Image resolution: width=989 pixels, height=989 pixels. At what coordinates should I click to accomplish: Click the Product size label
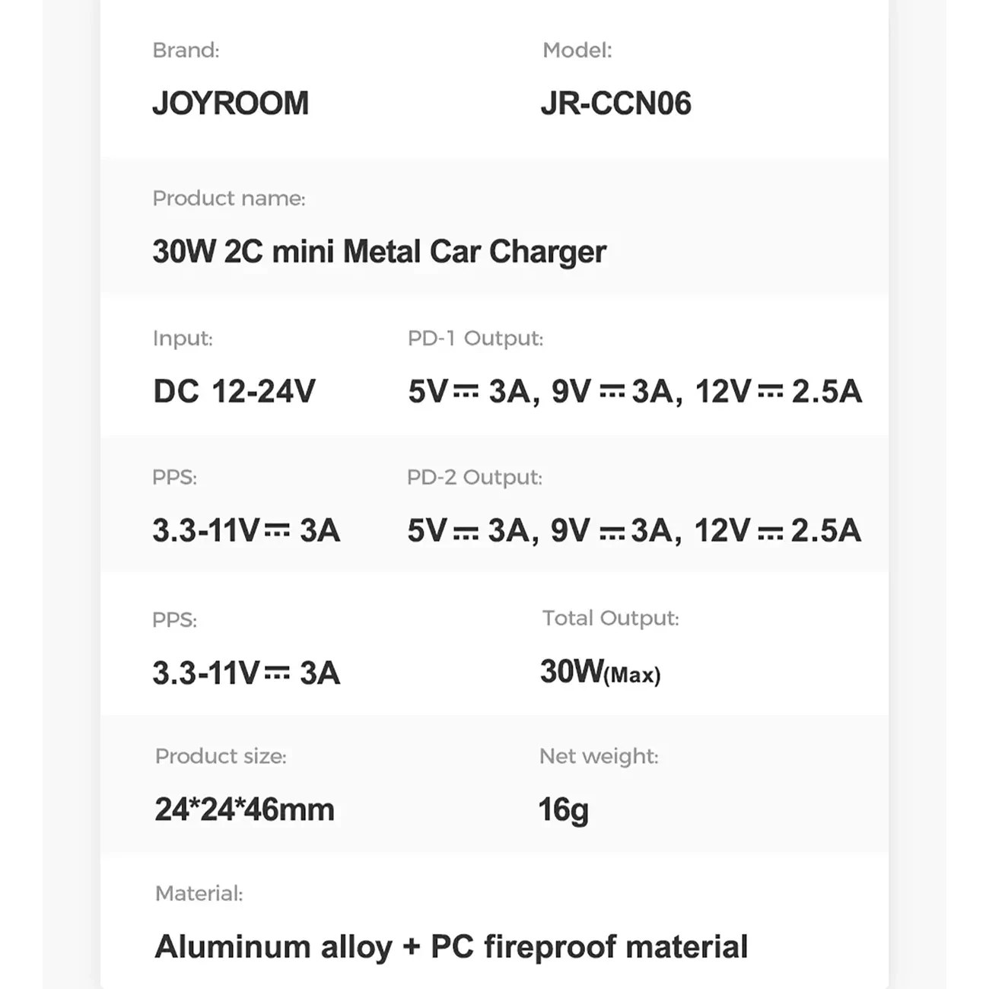coord(221,756)
